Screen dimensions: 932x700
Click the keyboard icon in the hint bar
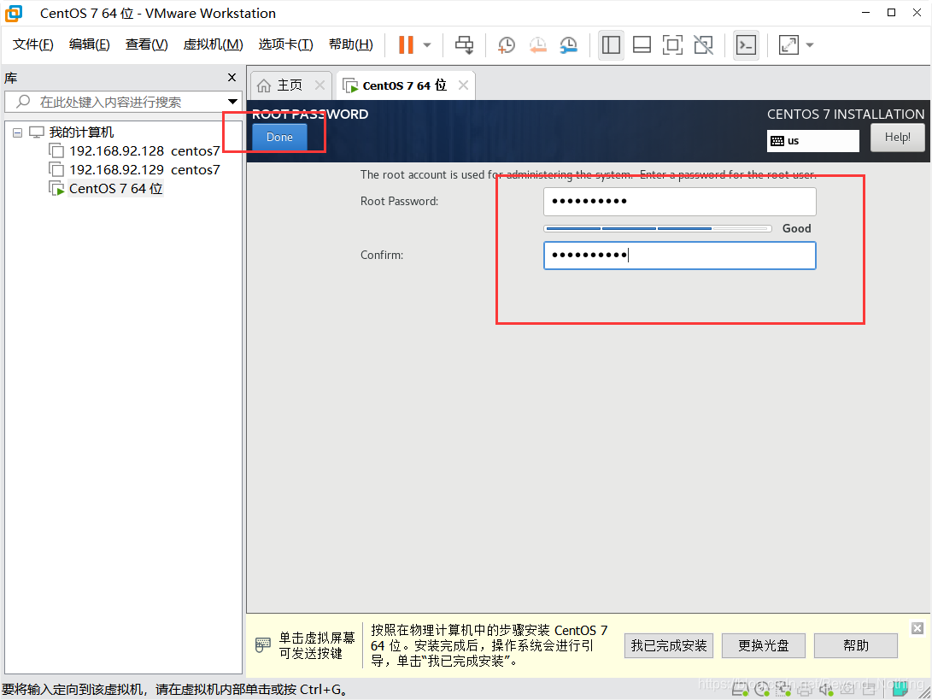coord(263,644)
